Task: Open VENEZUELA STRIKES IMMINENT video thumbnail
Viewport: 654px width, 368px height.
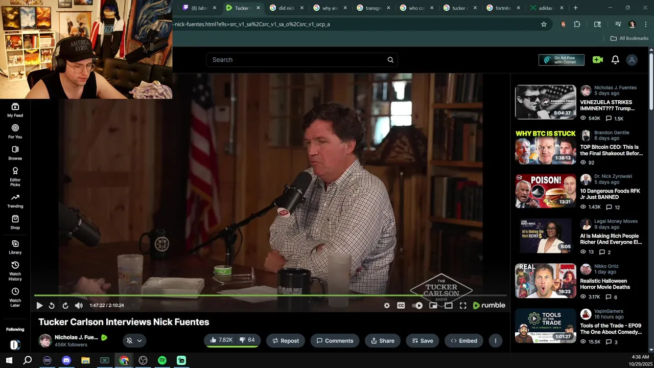Action: (545, 102)
